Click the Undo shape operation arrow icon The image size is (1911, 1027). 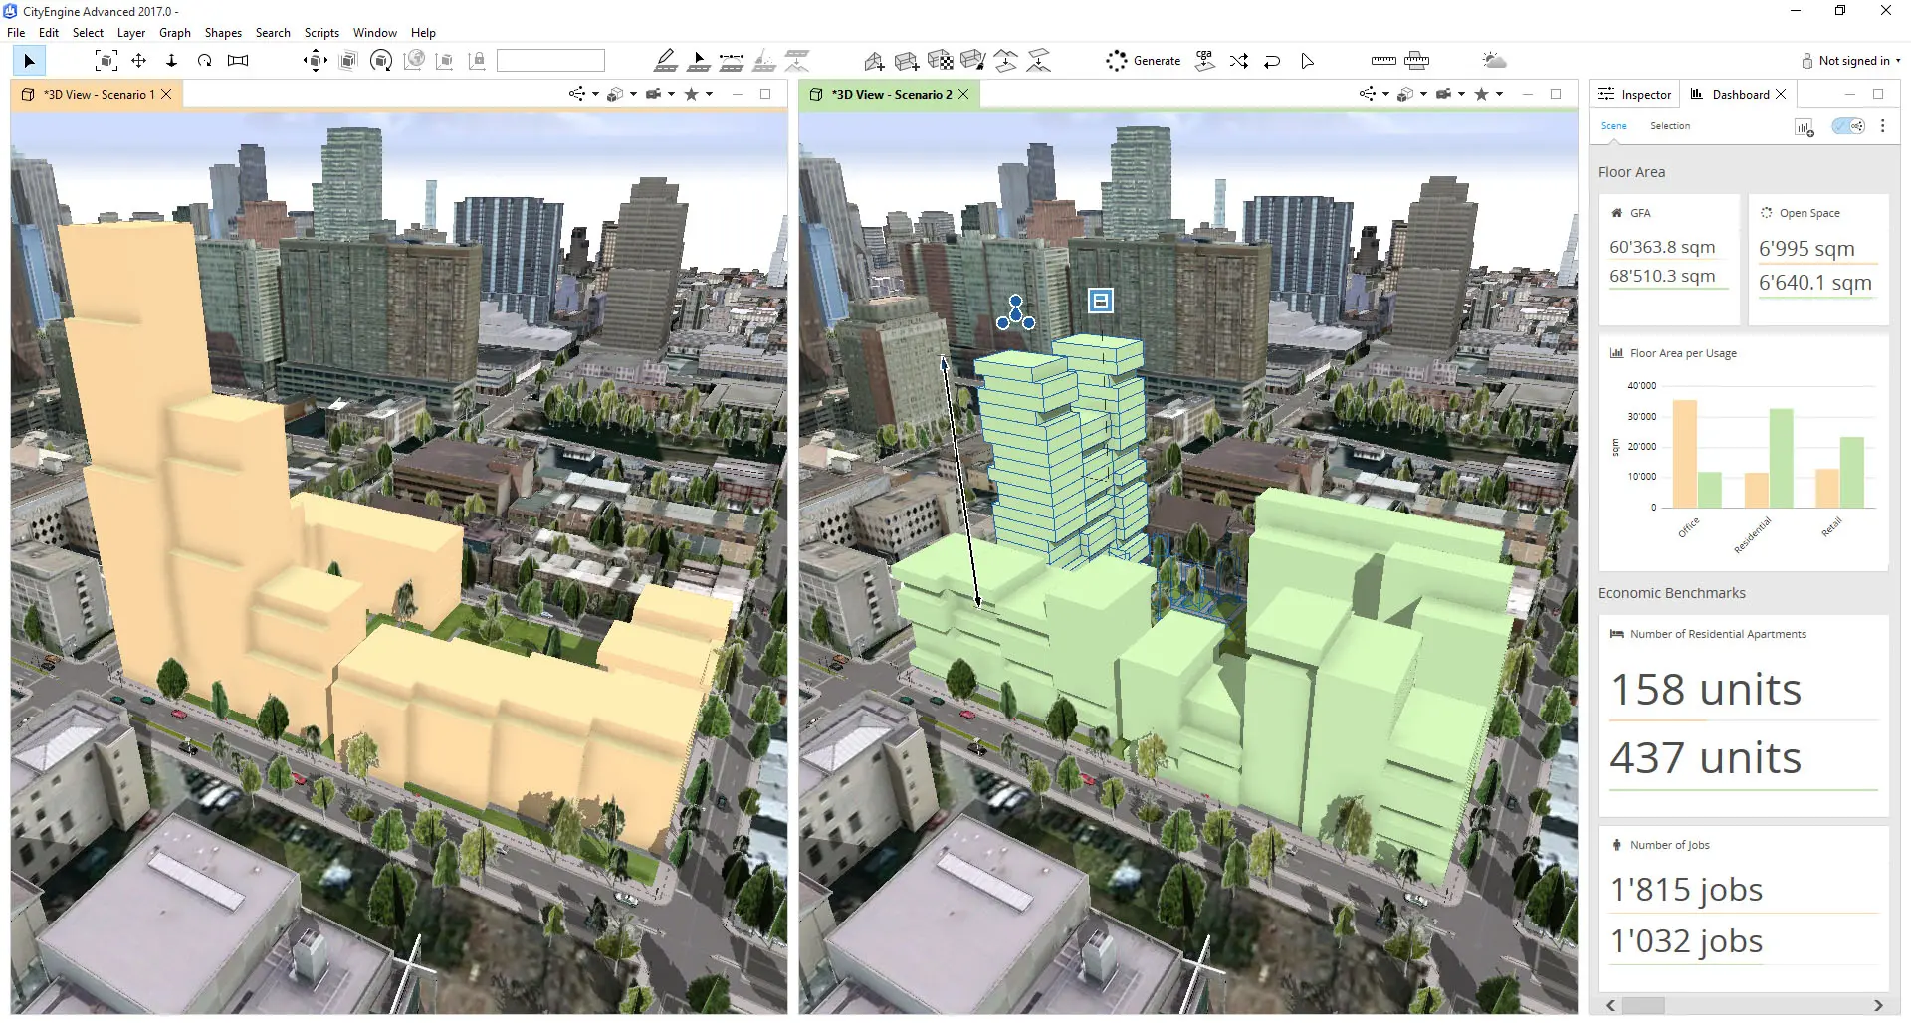(1273, 61)
